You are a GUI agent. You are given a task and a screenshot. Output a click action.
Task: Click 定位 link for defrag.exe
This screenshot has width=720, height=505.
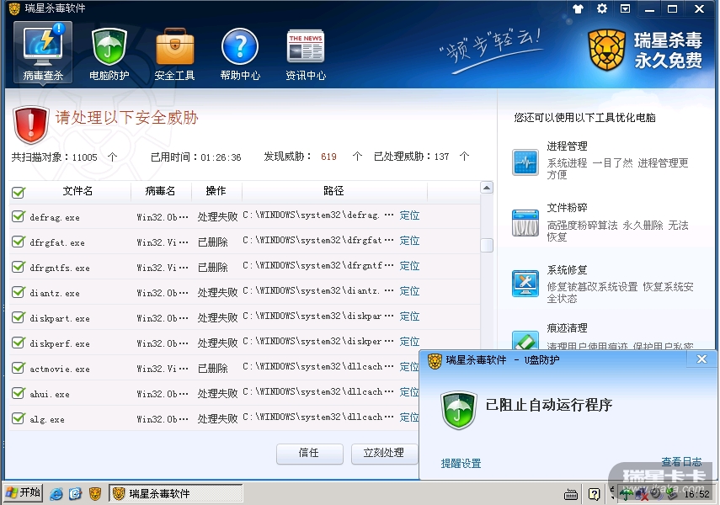(409, 215)
